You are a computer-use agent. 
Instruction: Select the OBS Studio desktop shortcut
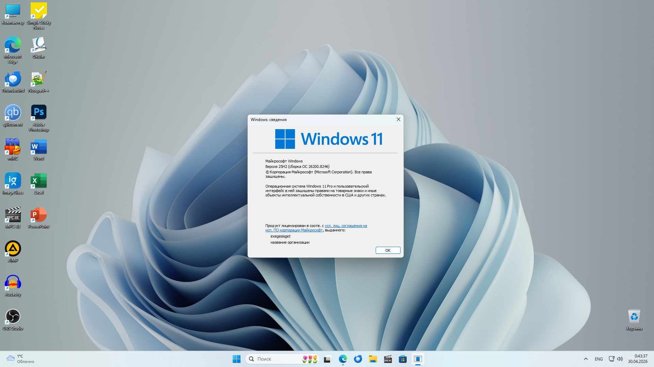pos(13,319)
